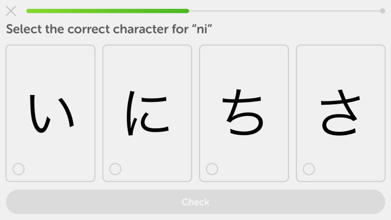
Task: Click the end dot of the progress bar
Action: (x=383, y=11)
